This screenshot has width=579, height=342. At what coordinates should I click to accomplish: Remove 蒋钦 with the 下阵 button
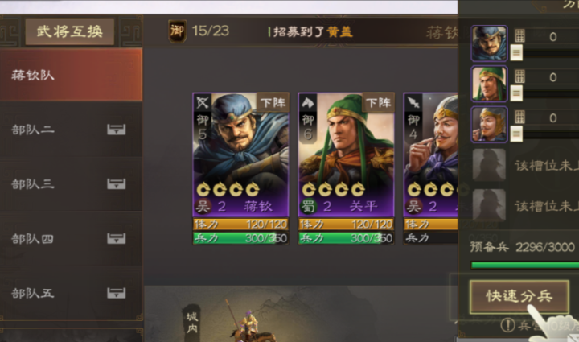tap(273, 102)
